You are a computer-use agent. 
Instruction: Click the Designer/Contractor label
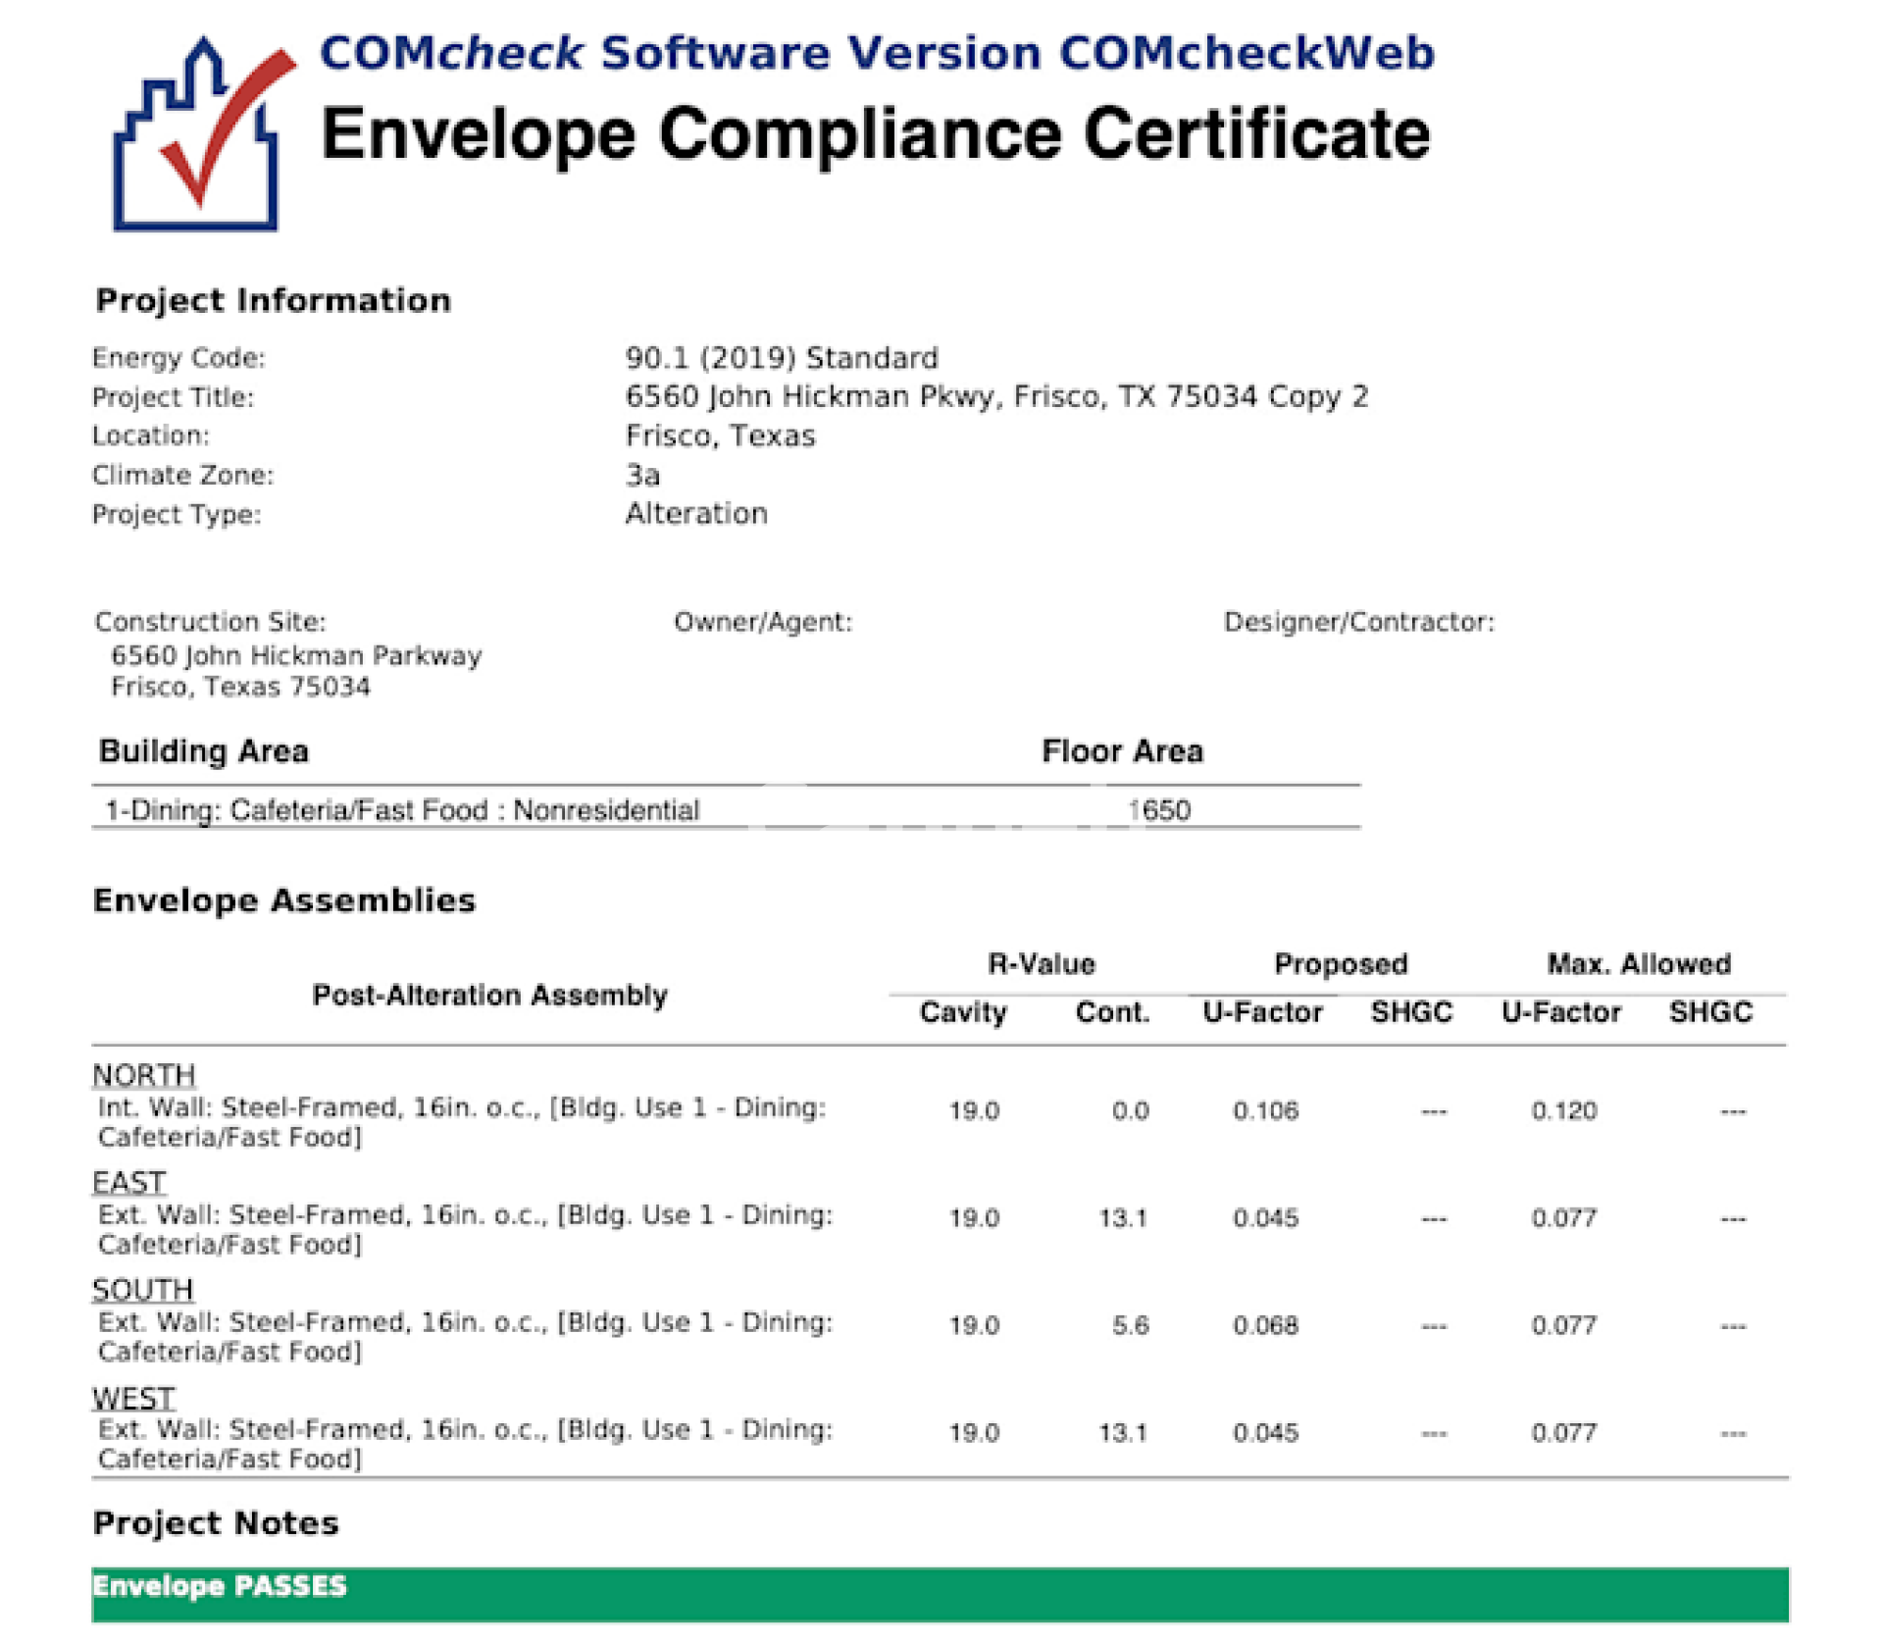tap(1358, 622)
